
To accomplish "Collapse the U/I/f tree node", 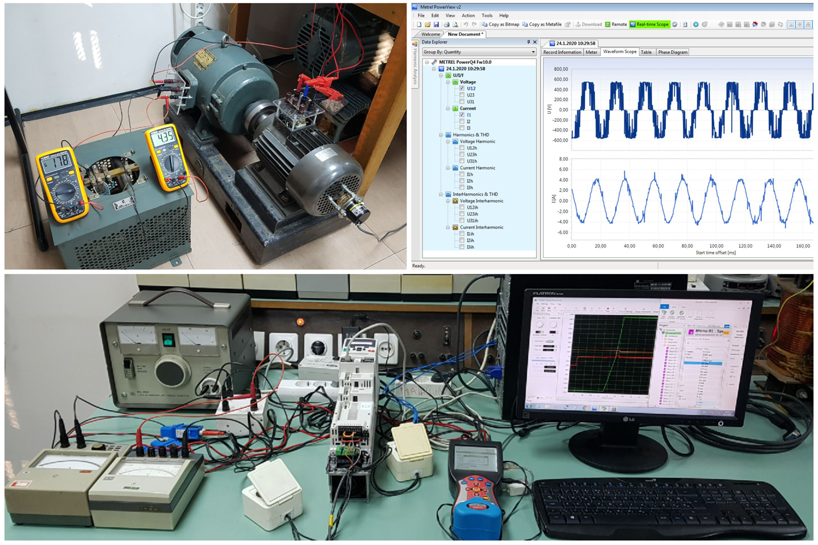I will (441, 75).
